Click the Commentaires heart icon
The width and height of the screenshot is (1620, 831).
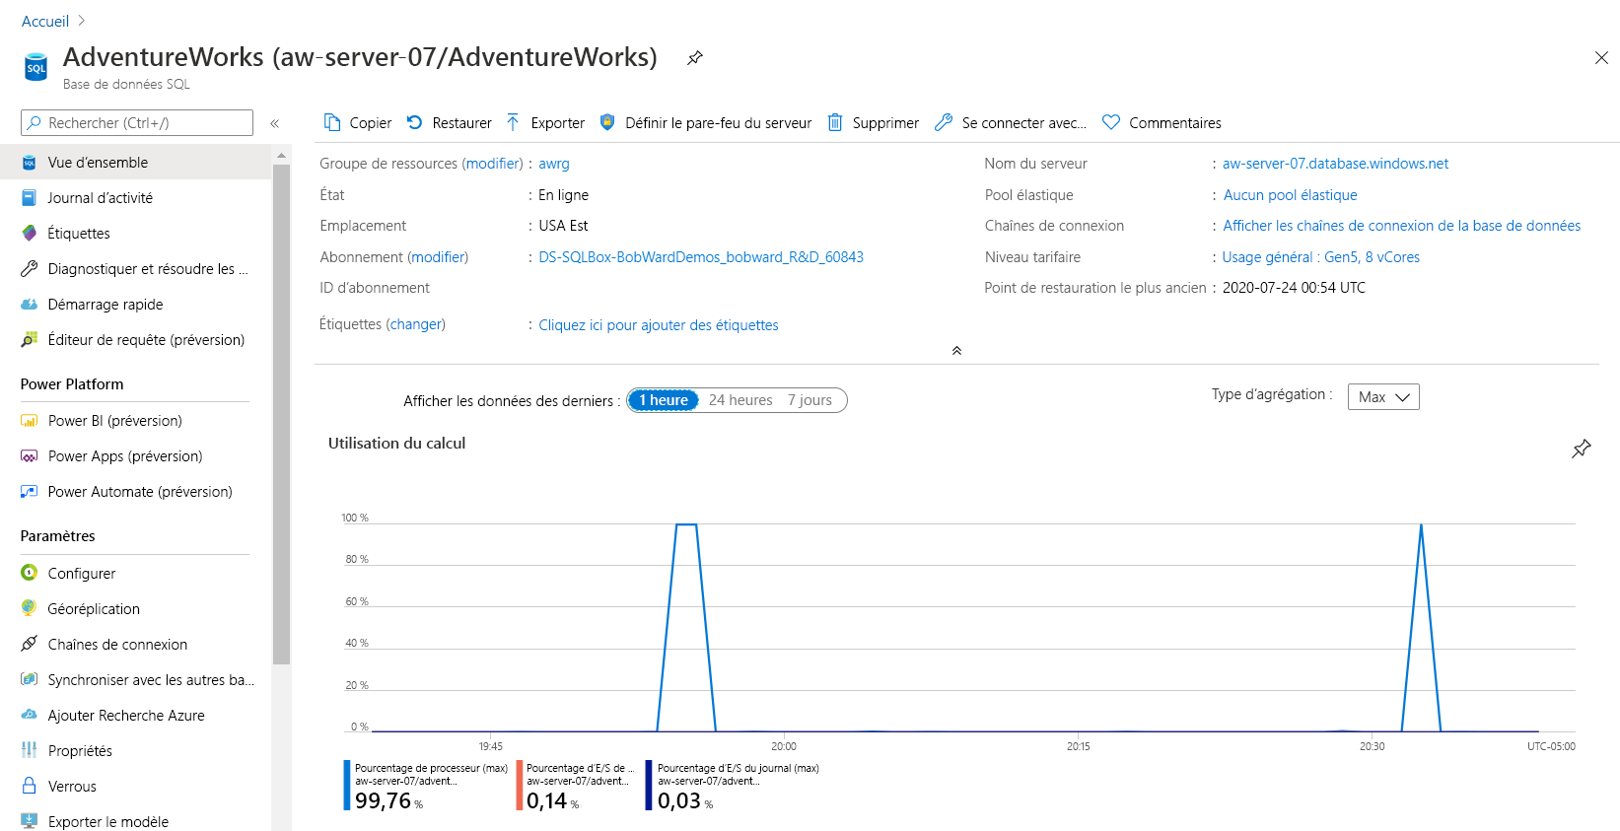pyautogui.click(x=1111, y=122)
